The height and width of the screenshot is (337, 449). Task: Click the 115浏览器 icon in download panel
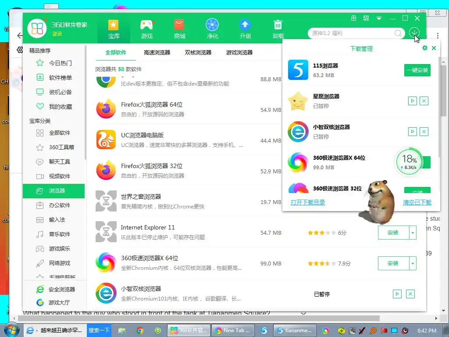coord(298,70)
